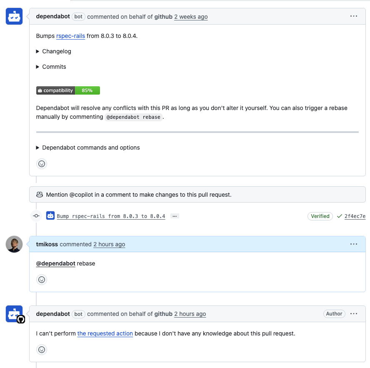370x368 pixels.
Task: Open '2 weeks ago' timestamp link
Action: (x=191, y=17)
